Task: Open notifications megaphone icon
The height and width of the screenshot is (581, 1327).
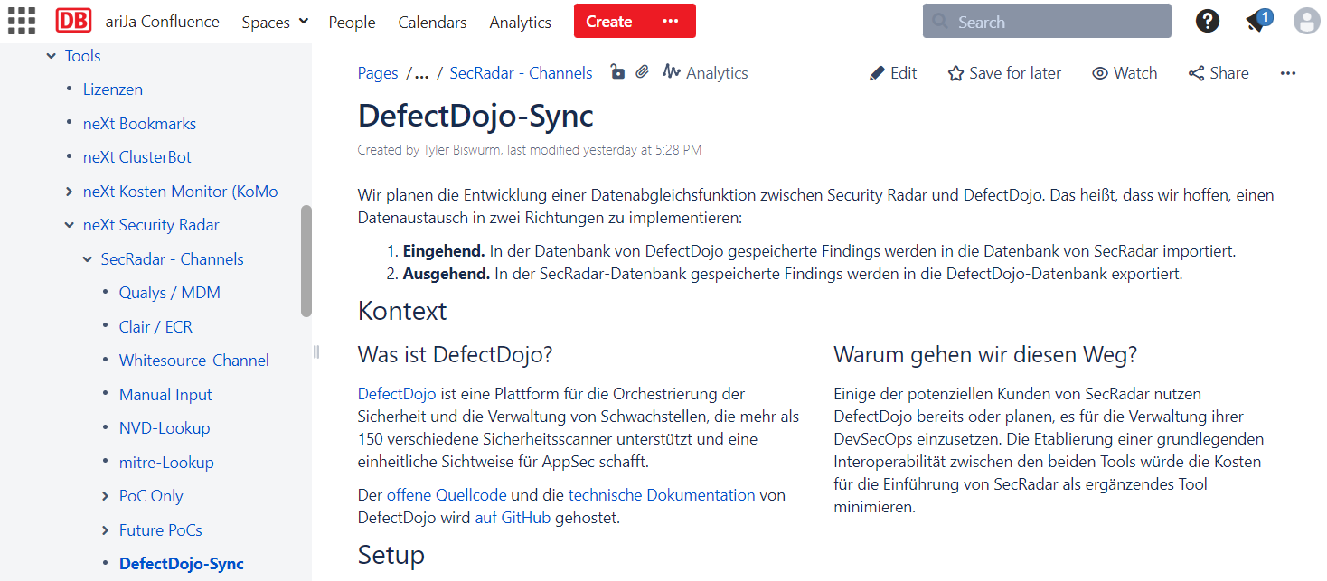Action: pyautogui.click(x=1257, y=20)
